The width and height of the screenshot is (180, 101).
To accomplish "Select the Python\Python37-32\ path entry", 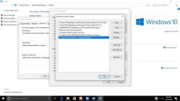I will [x=84, y=25].
